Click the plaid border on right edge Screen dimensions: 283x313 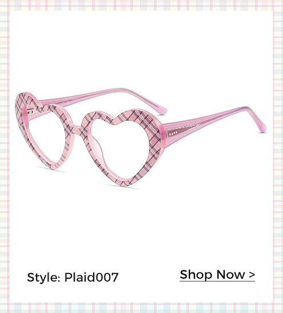(278, 156)
